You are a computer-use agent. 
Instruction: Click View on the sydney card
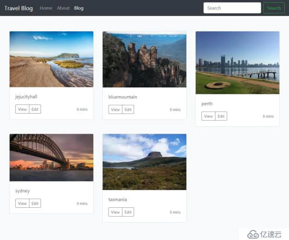(x=22, y=203)
